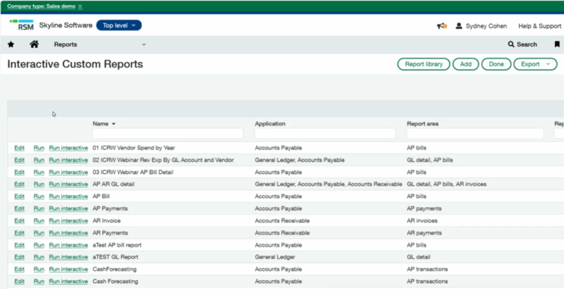
Task: Edit the aTEST GL Report
Action: tap(20, 257)
